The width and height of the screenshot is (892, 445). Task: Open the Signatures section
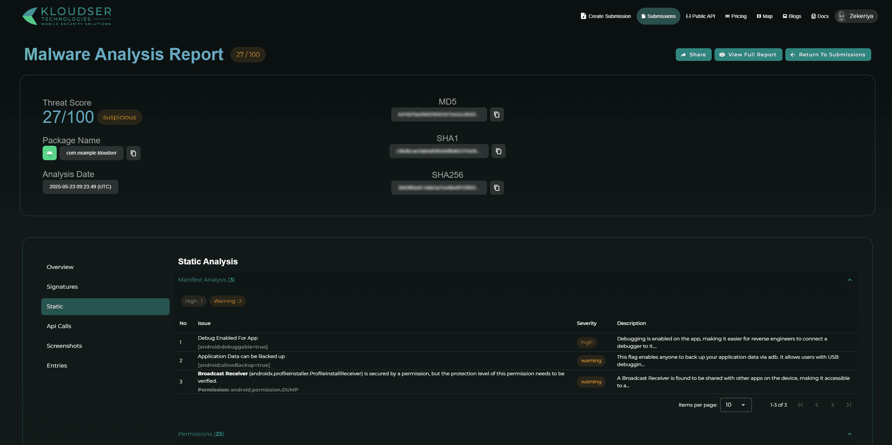pyautogui.click(x=105, y=287)
